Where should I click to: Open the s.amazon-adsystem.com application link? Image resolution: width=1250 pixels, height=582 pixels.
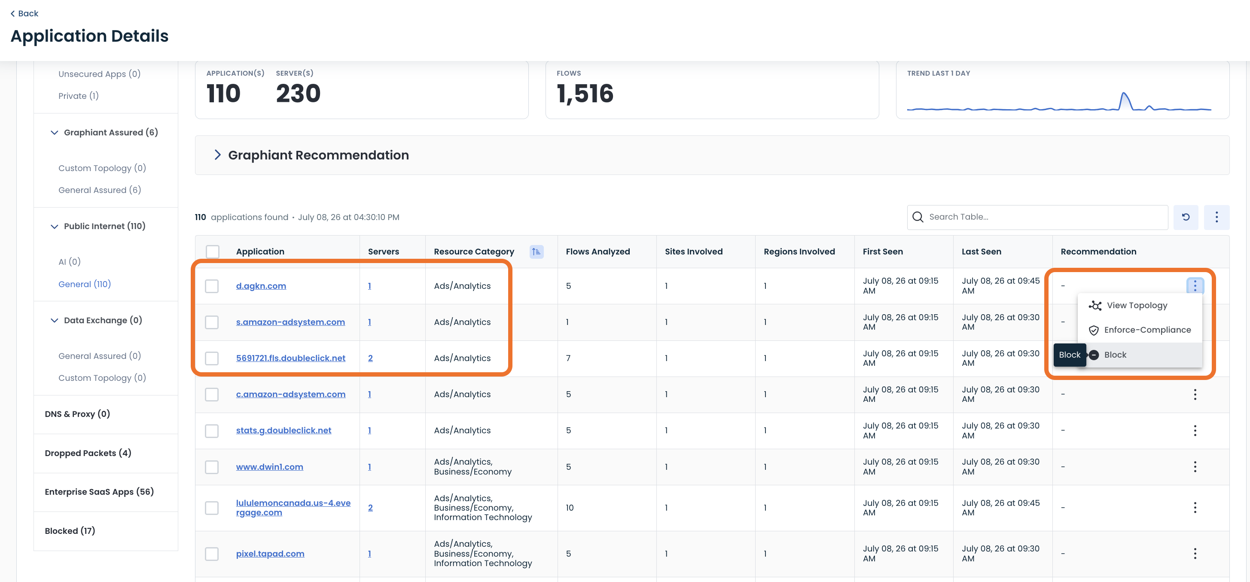tap(291, 322)
